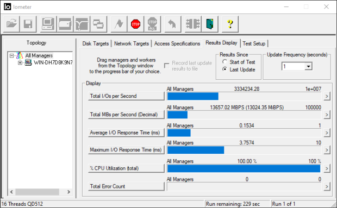337x208 pixels.
Task: Click the Topology scrollbar left arrow
Action: [11, 192]
